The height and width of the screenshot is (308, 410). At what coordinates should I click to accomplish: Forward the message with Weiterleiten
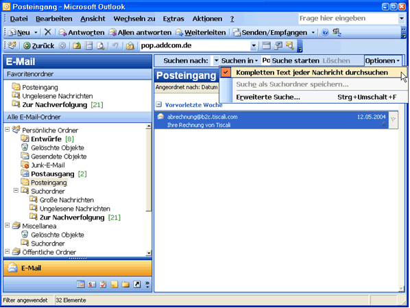201,32
